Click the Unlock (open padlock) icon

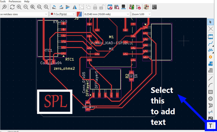point(101,7)
